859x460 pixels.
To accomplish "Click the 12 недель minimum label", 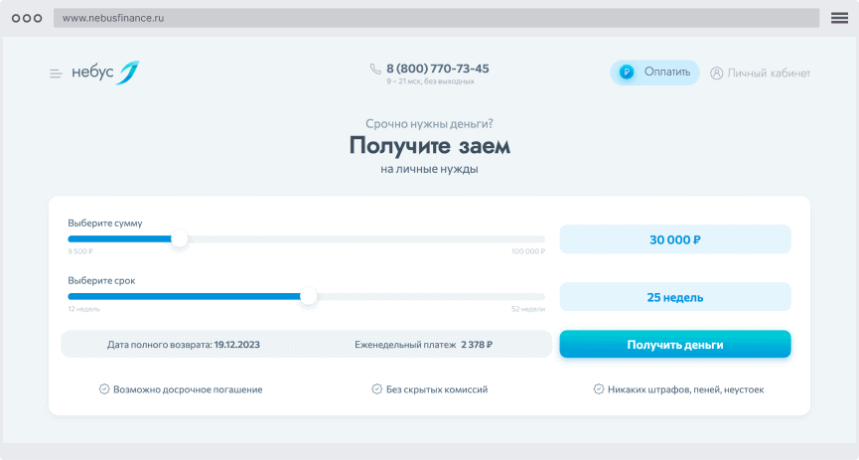I will point(83,309).
